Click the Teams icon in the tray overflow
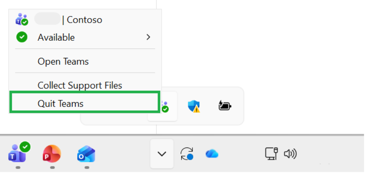 point(165,106)
